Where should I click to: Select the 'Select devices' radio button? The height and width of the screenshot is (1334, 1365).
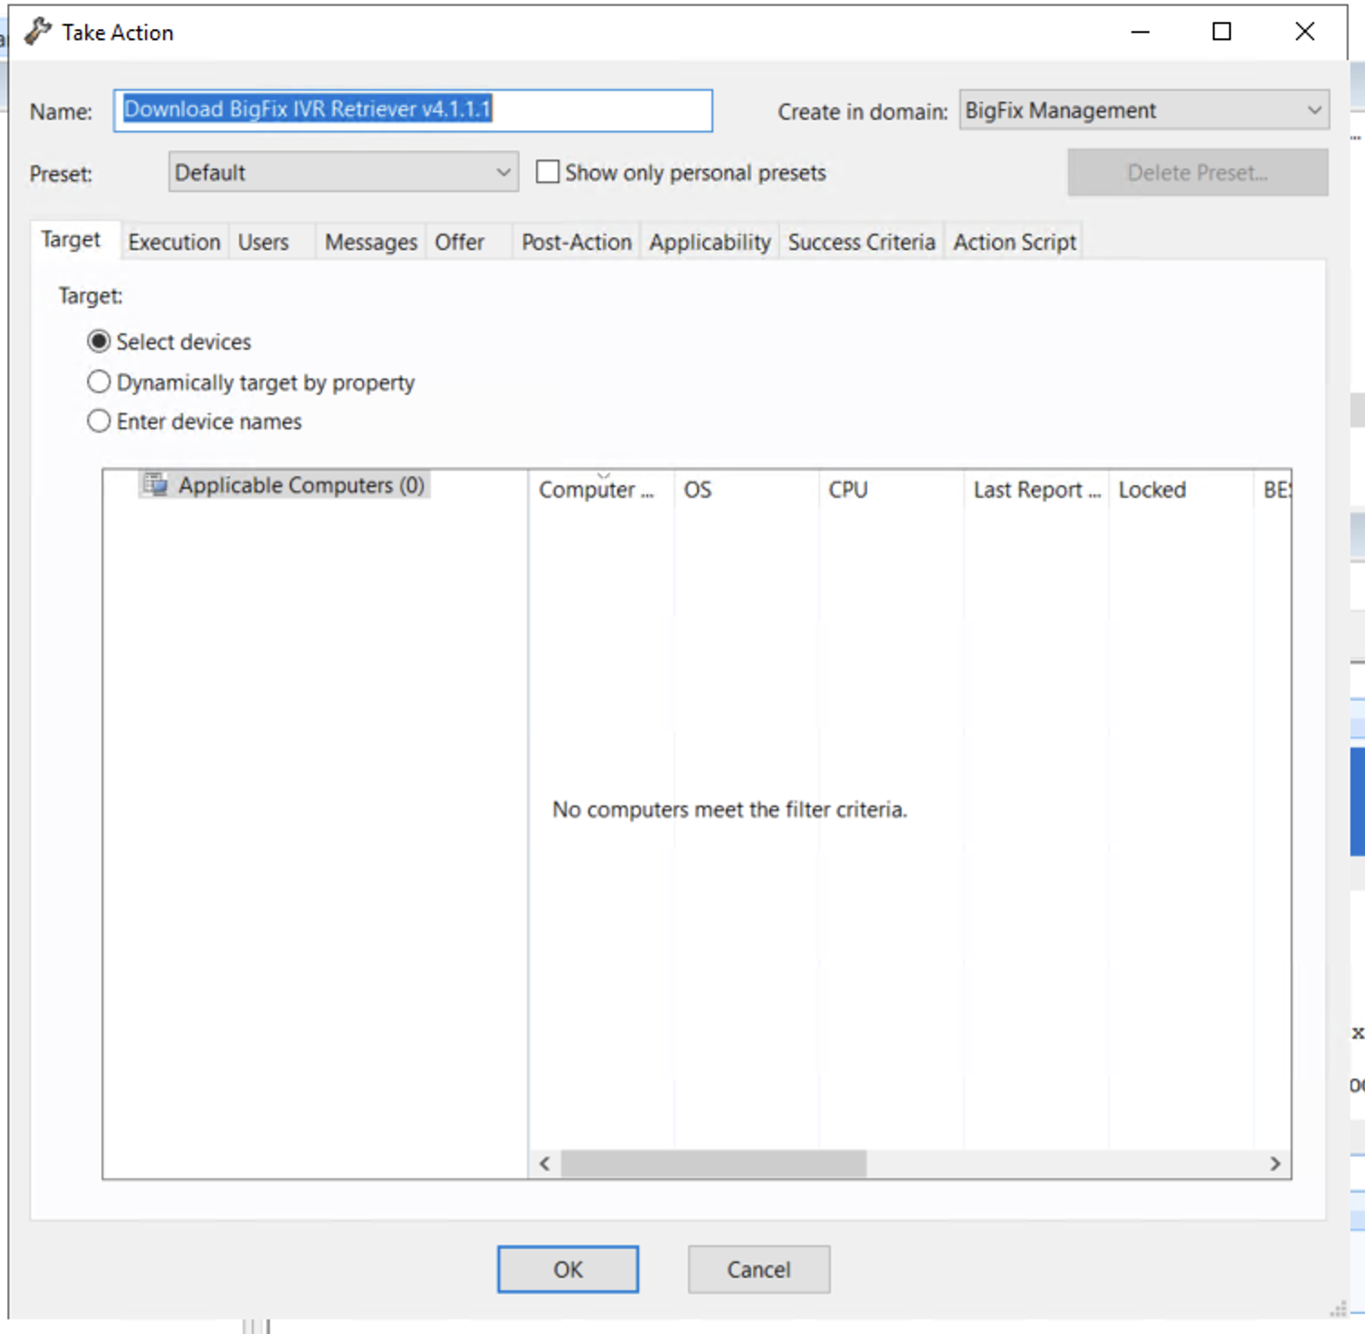coord(99,341)
